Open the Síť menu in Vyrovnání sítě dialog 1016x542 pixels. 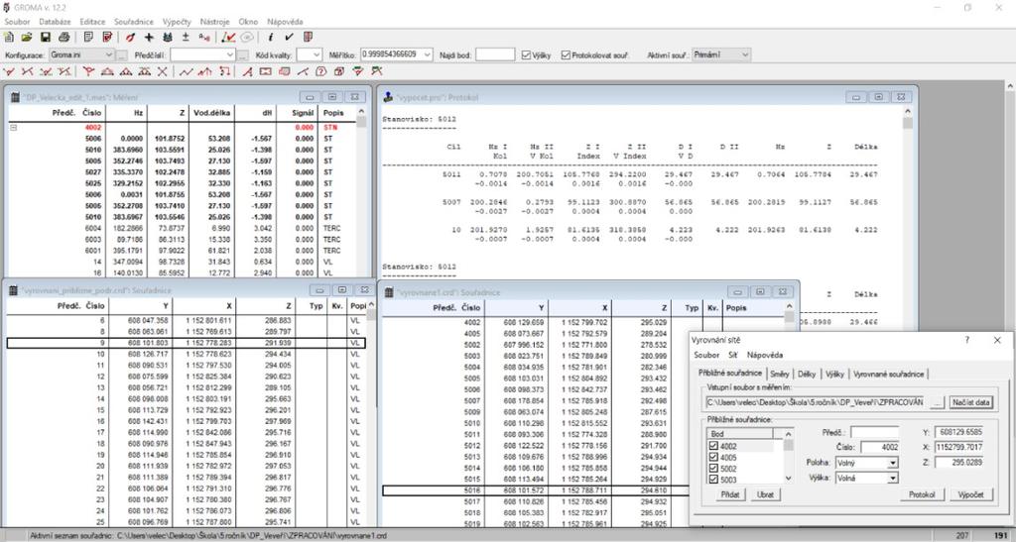(733, 355)
